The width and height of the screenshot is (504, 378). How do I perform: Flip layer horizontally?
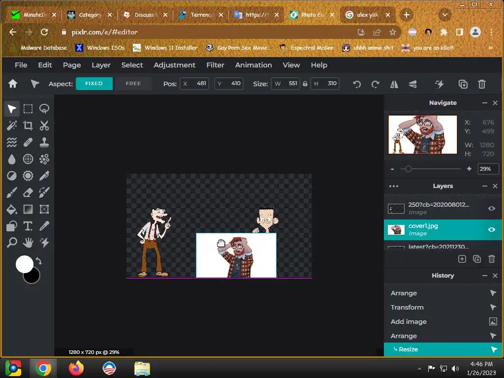(x=394, y=84)
